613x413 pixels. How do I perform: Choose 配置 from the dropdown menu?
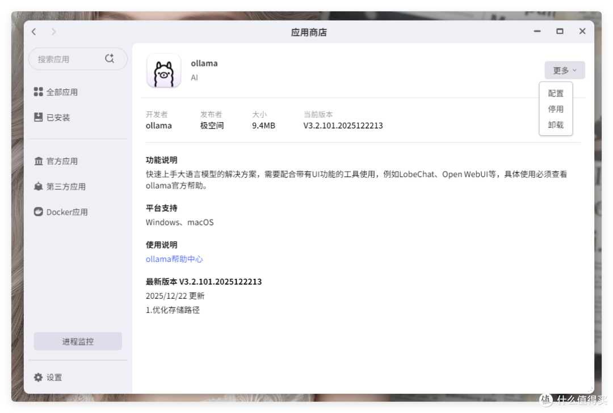click(556, 93)
